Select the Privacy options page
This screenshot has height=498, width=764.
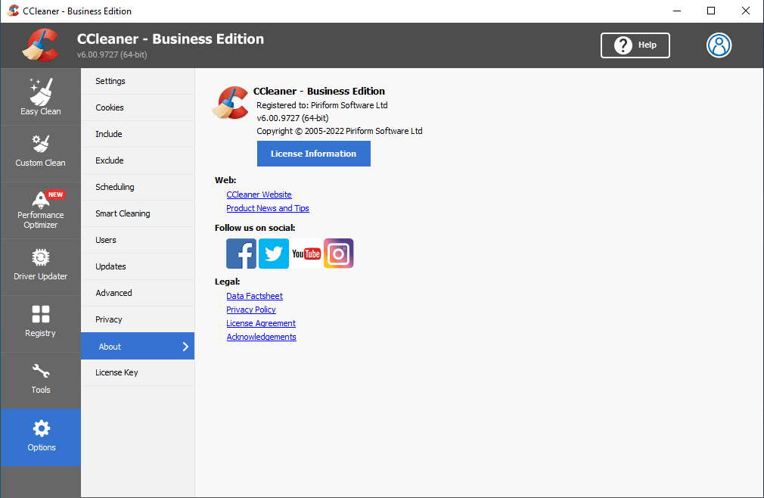coord(138,319)
